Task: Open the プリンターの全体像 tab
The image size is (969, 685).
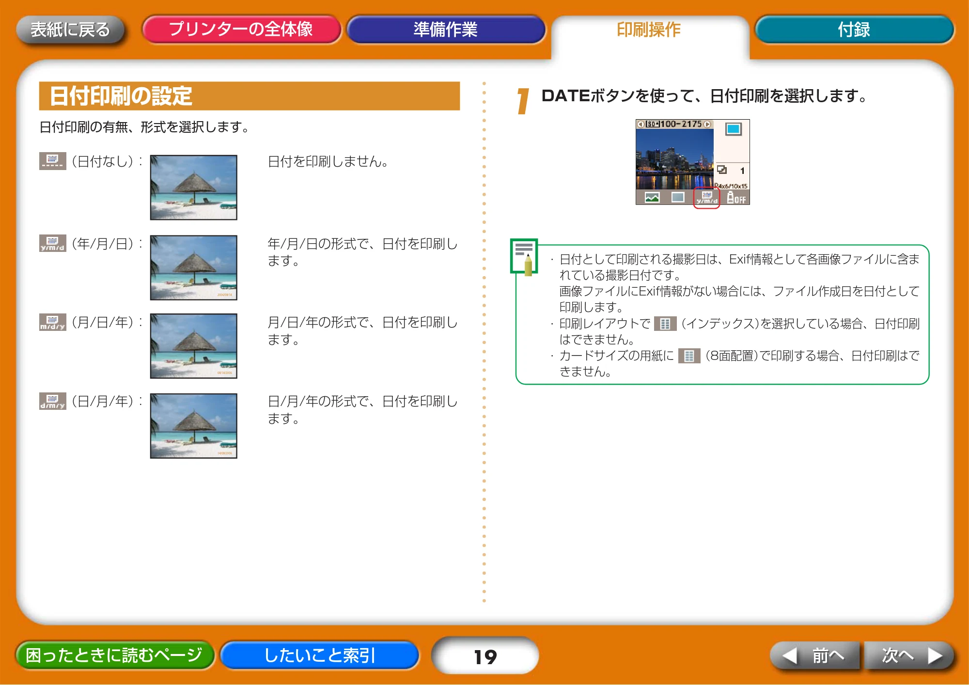Action: [x=241, y=29]
